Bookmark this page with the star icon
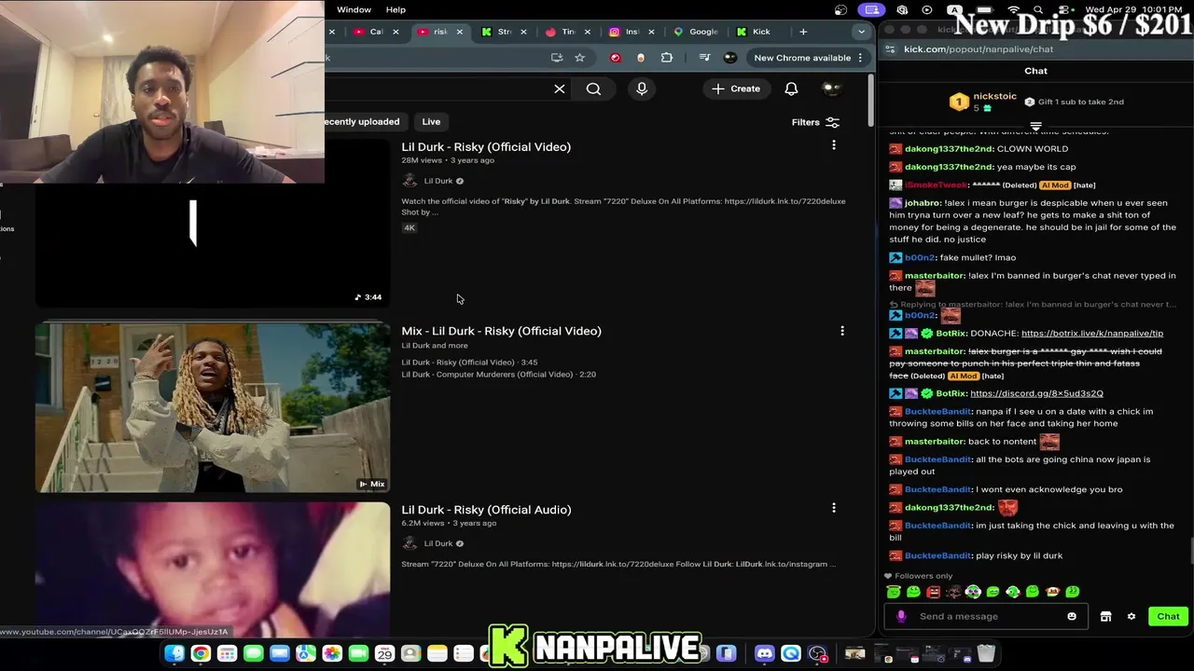The width and height of the screenshot is (1194, 671). tap(579, 58)
